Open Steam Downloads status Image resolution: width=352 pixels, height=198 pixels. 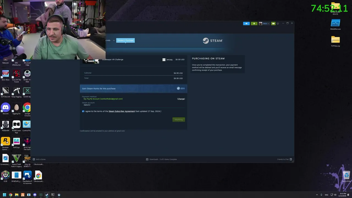[x=161, y=159]
